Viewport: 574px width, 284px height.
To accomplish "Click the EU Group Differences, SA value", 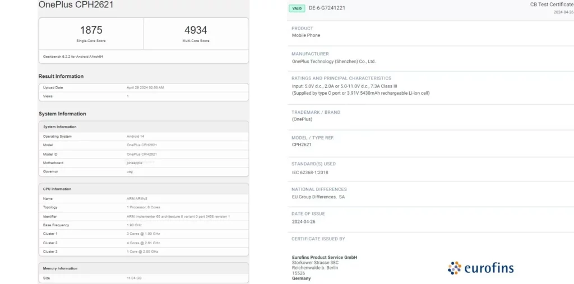I will click(x=318, y=197).
